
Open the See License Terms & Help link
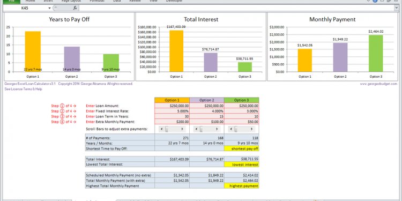click(x=24, y=89)
